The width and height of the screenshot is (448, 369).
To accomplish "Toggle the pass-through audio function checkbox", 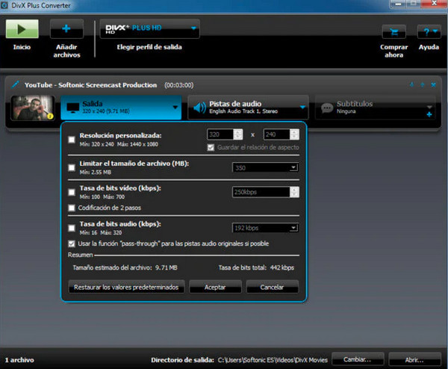I will [x=72, y=244].
